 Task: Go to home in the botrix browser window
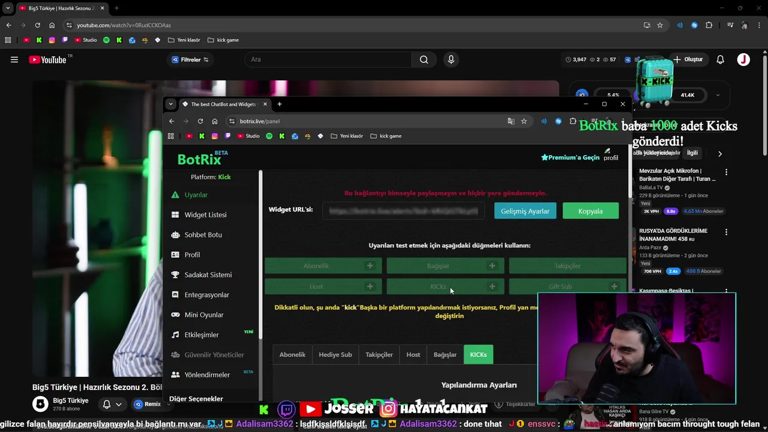tap(215, 121)
